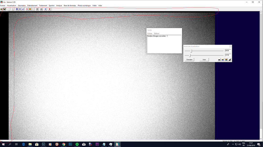Open the Photo numérique menu

(84, 5)
